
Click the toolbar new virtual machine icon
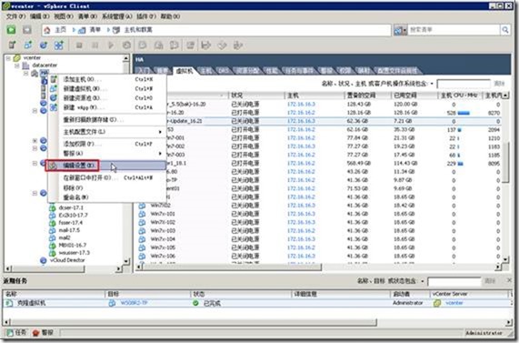(28, 45)
